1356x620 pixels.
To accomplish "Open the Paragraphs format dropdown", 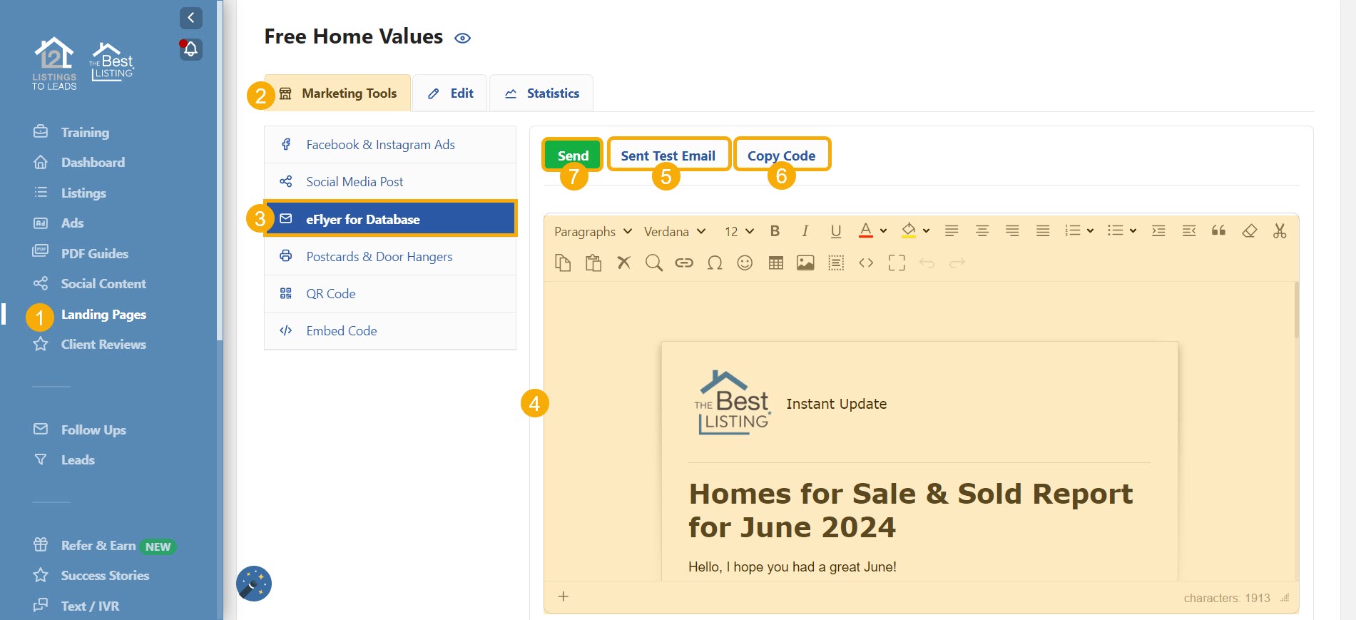I will click(x=593, y=231).
